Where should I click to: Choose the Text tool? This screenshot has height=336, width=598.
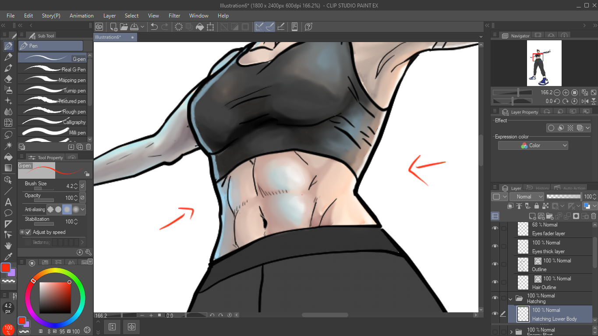pos(8,202)
